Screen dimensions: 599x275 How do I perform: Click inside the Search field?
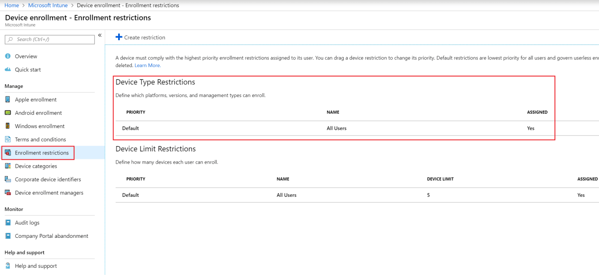pyautogui.click(x=49, y=39)
